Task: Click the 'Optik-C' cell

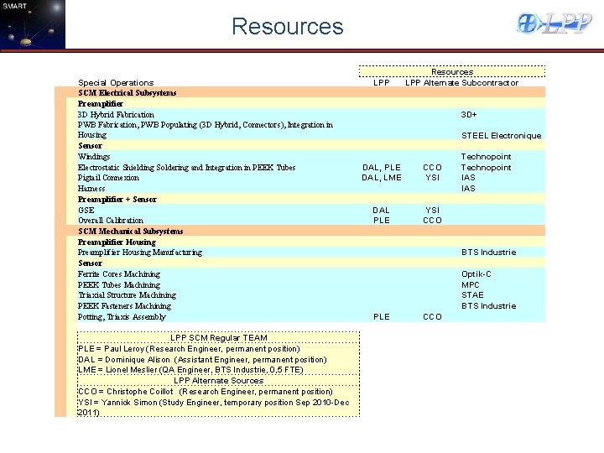Action: tap(476, 273)
